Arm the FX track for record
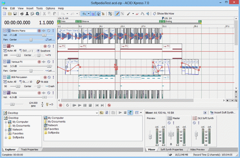This screenshot has height=158, width=240. click(x=45, y=46)
